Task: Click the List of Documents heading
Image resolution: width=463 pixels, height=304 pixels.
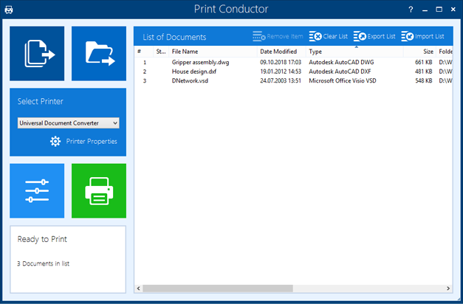Action: pos(174,37)
